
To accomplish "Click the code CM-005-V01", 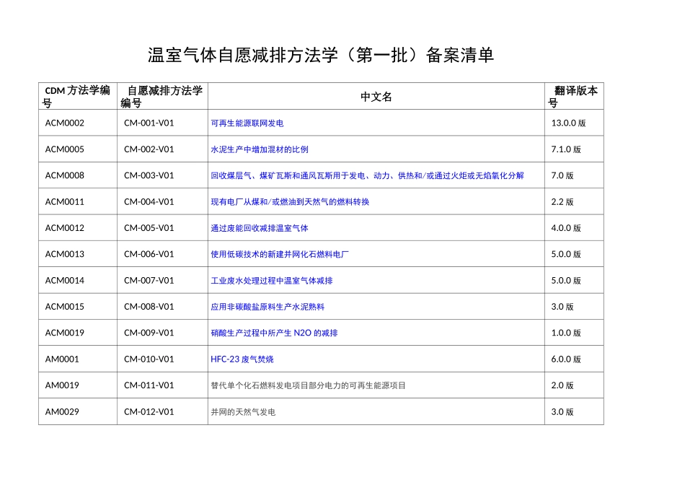I will click(149, 228).
